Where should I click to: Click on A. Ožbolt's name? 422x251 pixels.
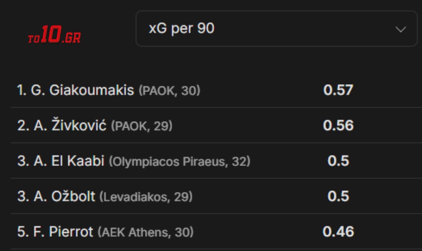pos(64,196)
